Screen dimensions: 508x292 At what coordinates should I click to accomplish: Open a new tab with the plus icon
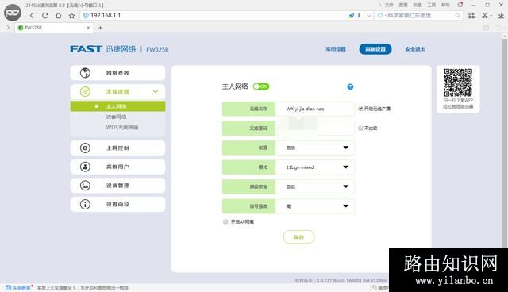coord(100,28)
